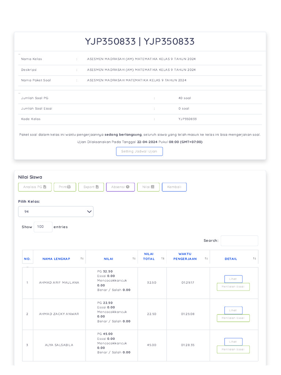Expand the Pilih Kelas dropdown
This screenshot has width=281, height=375.
click(56, 212)
